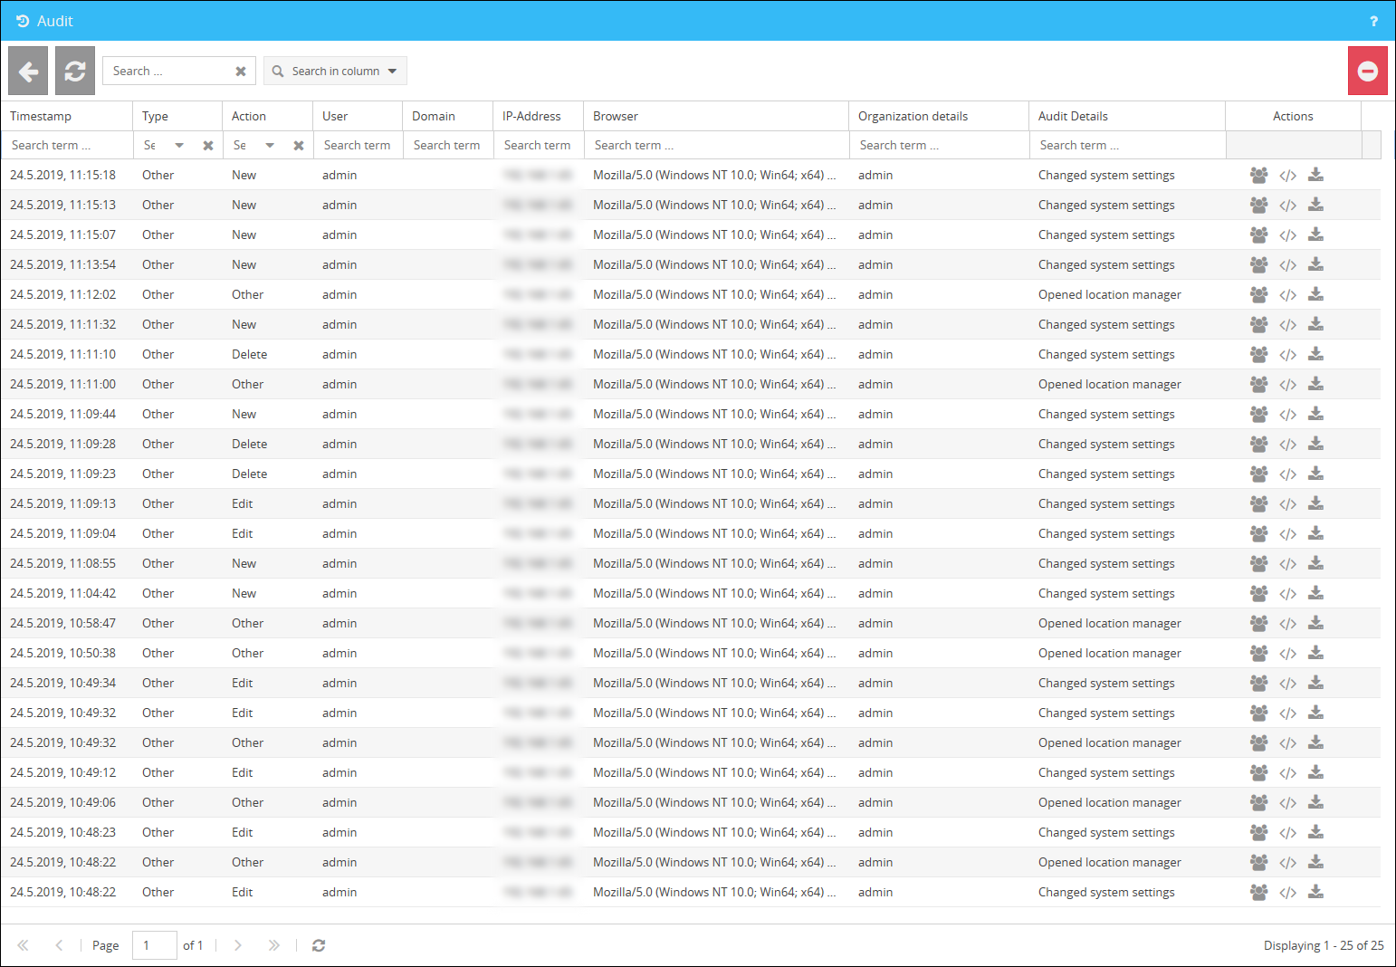Click code icon in 10:48:23 row
This screenshot has width=1396, height=967.
tap(1288, 833)
